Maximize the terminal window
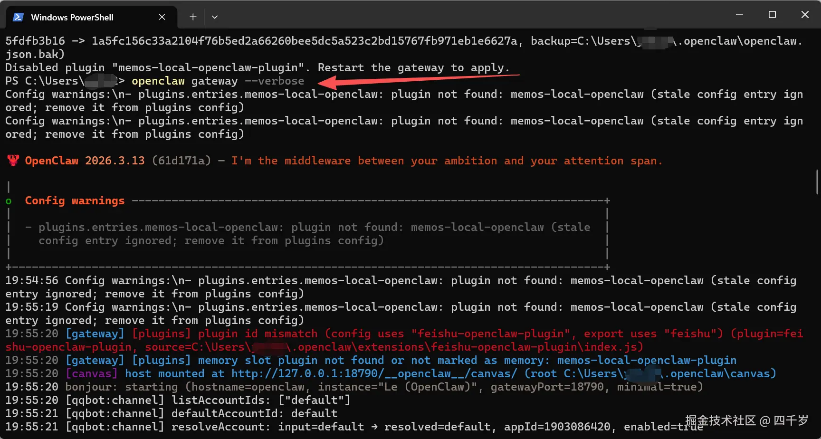This screenshot has width=821, height=439. (x=772, y=15)
